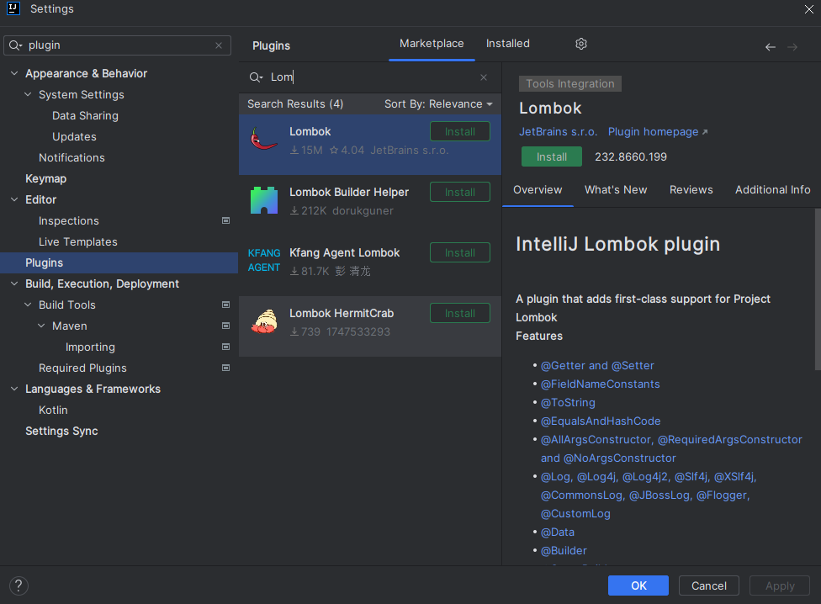Select Updates in settings tree
The width and height of the screenshot is (821, 604).
74,136
